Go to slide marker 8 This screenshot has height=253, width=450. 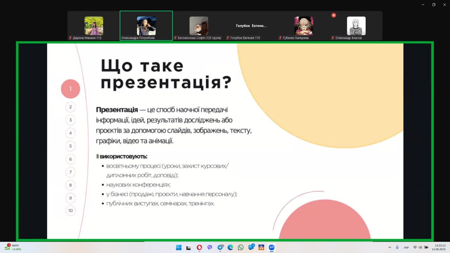pos(70,185)
